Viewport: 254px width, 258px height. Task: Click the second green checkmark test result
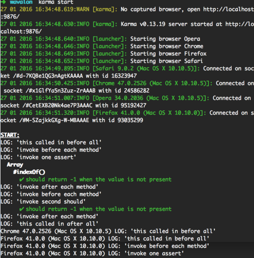coord(95,209)
